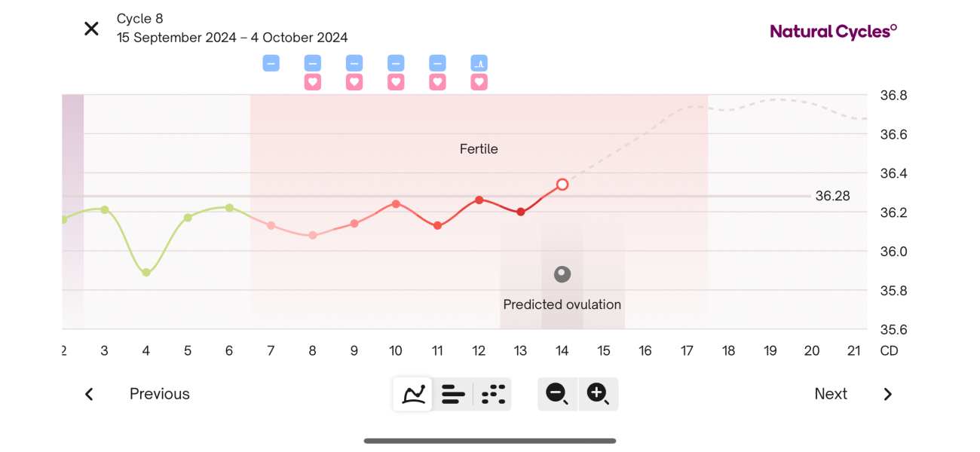The height and width of the screenshot is (452, 980).
Task: Go to next cycle with right chevron
Action: click(887, 394)
